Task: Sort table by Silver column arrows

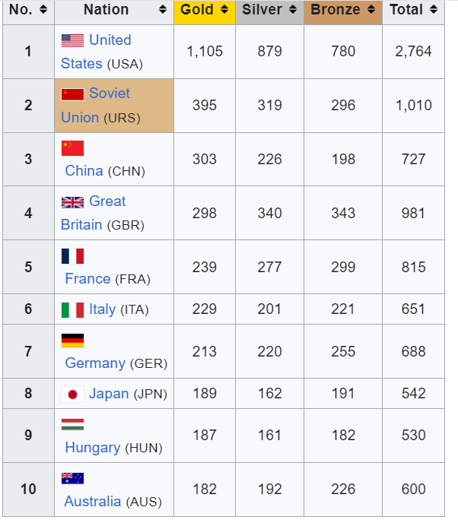Action: (293, 9)
